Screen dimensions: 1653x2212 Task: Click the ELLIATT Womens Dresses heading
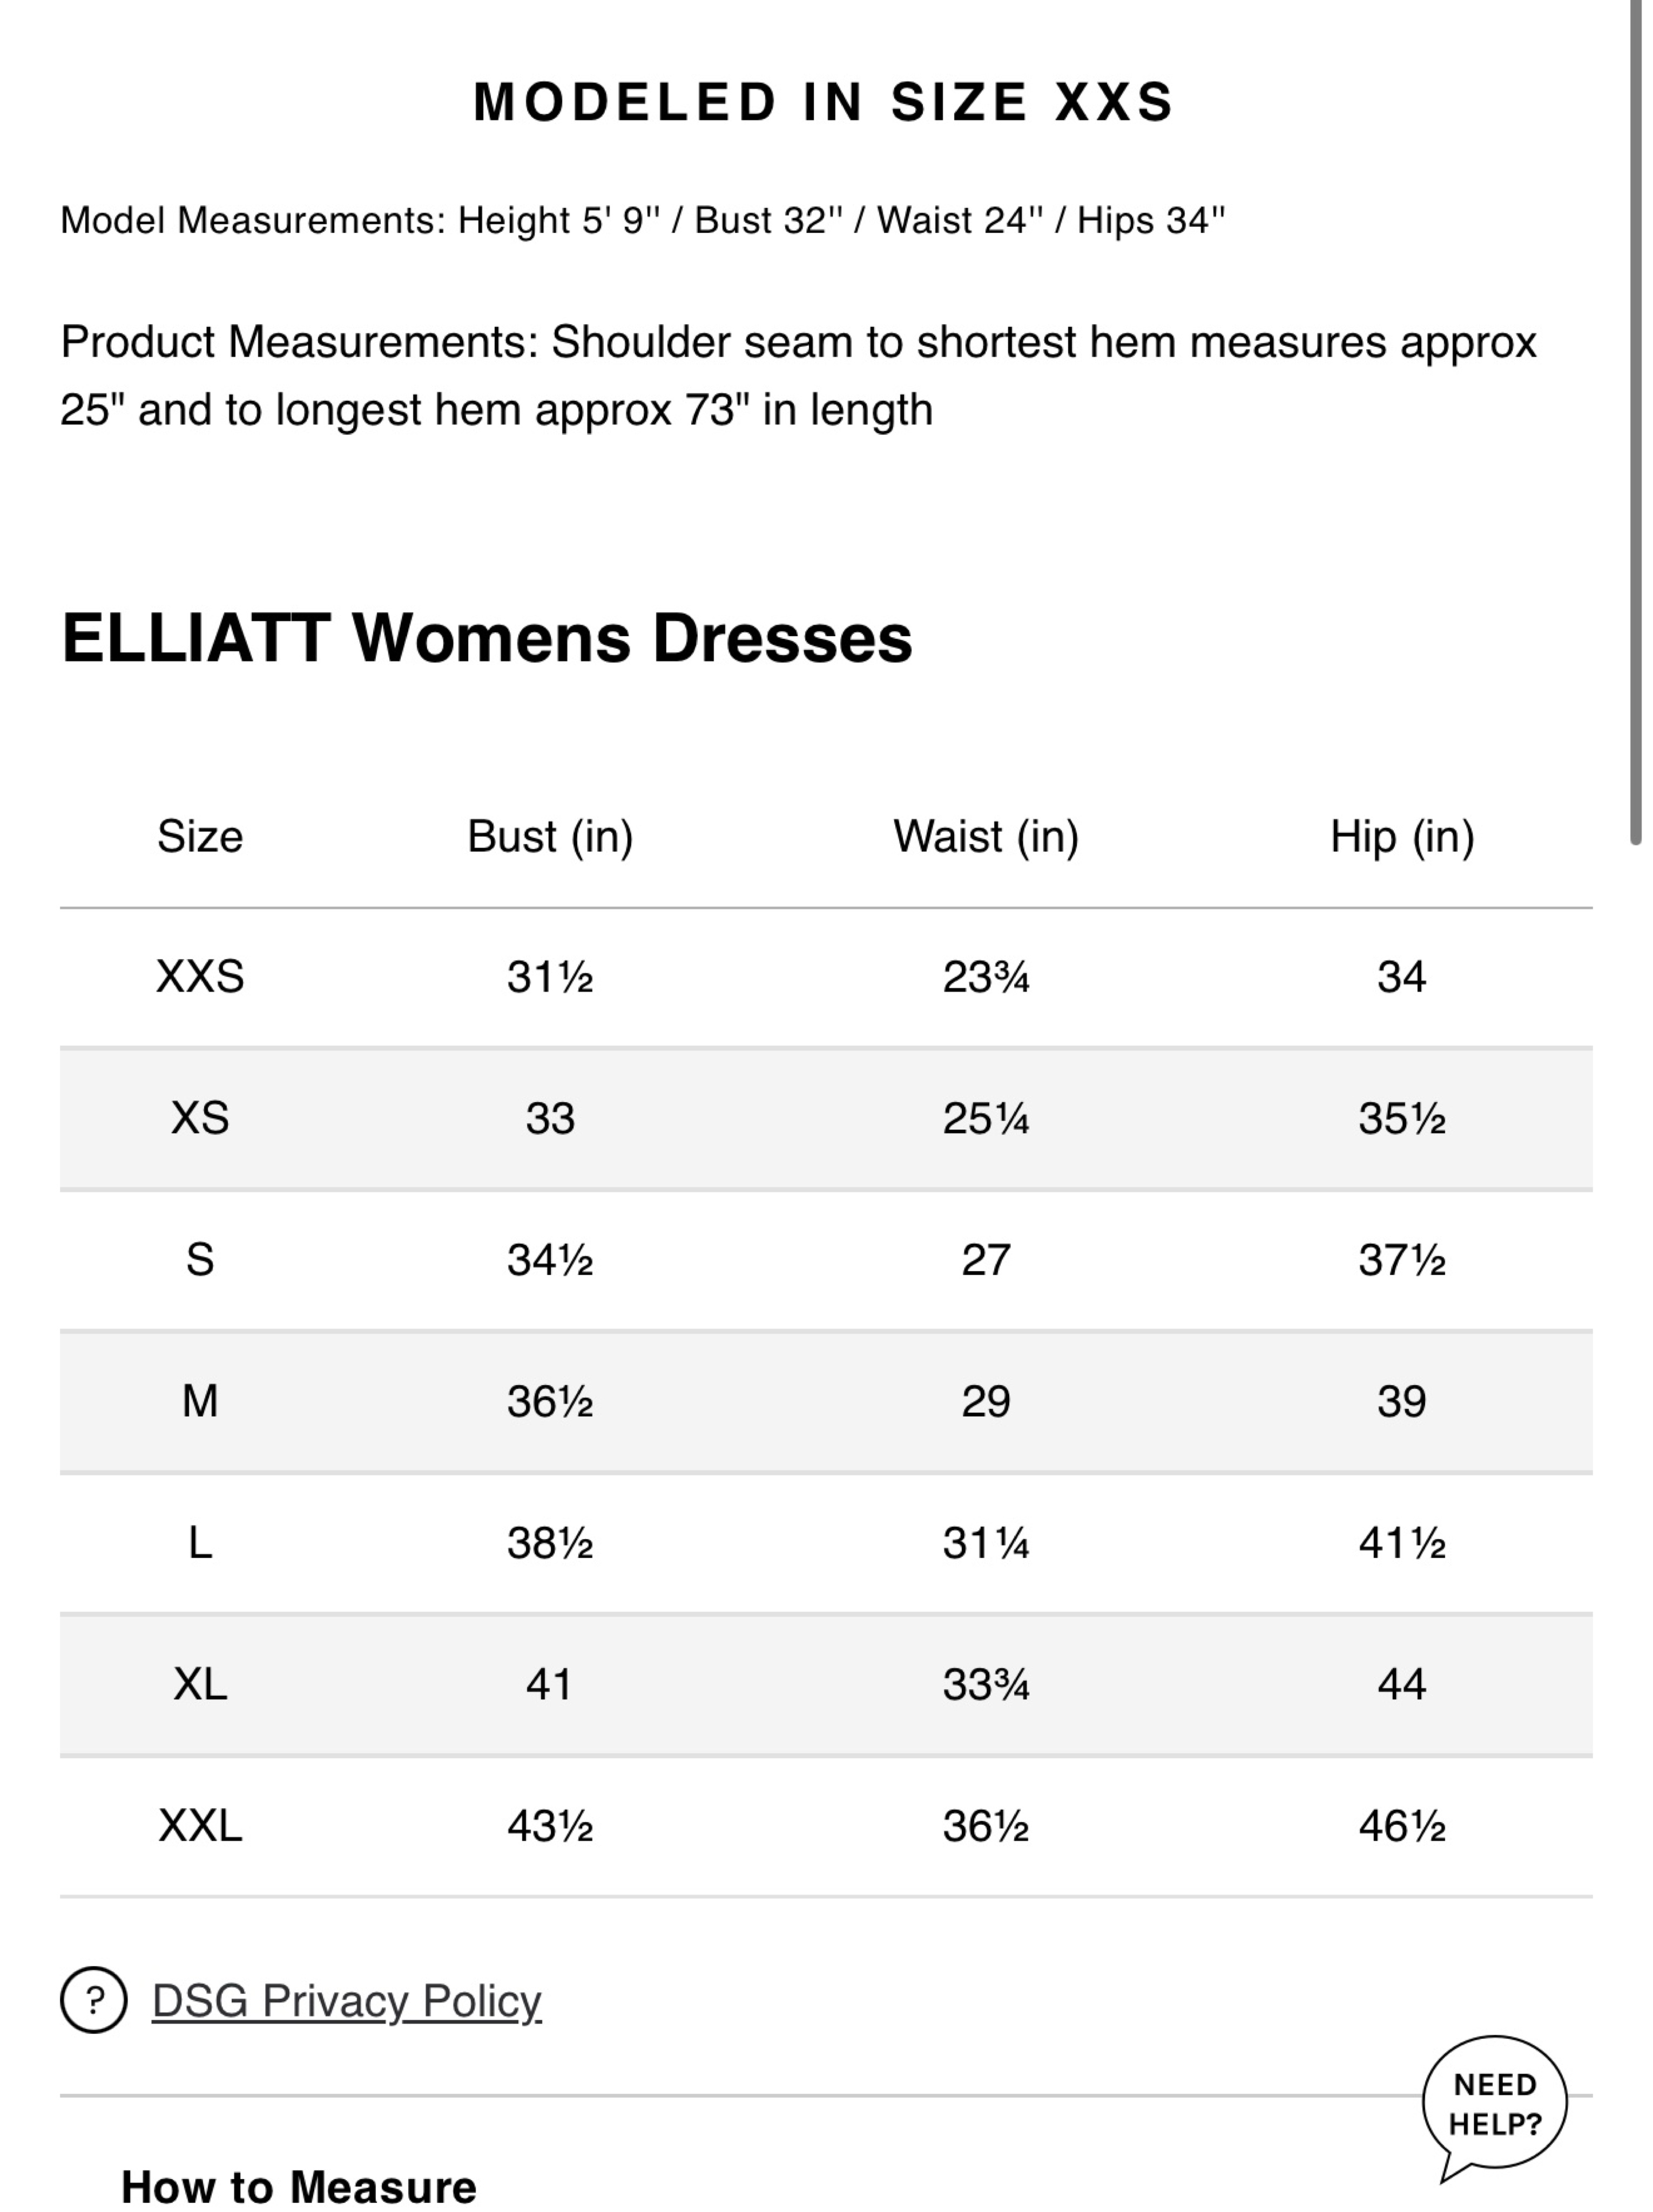487,638
